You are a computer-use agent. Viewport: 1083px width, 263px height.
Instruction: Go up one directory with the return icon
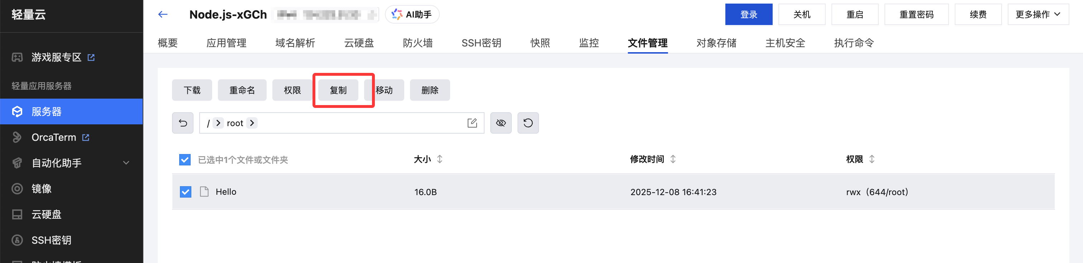click(183, 123)
